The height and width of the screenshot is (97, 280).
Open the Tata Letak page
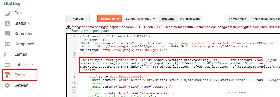(24, 65)
